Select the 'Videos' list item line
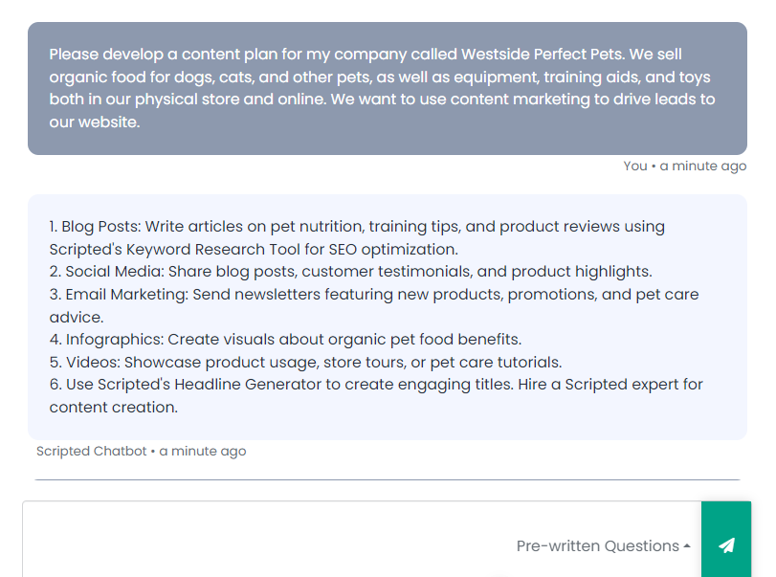The image size is (776, 577). coord(305,362)
